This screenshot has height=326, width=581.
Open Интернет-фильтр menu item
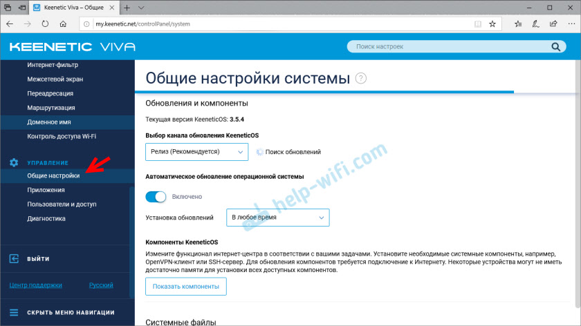pyautogui.click(x=53, y=65)
